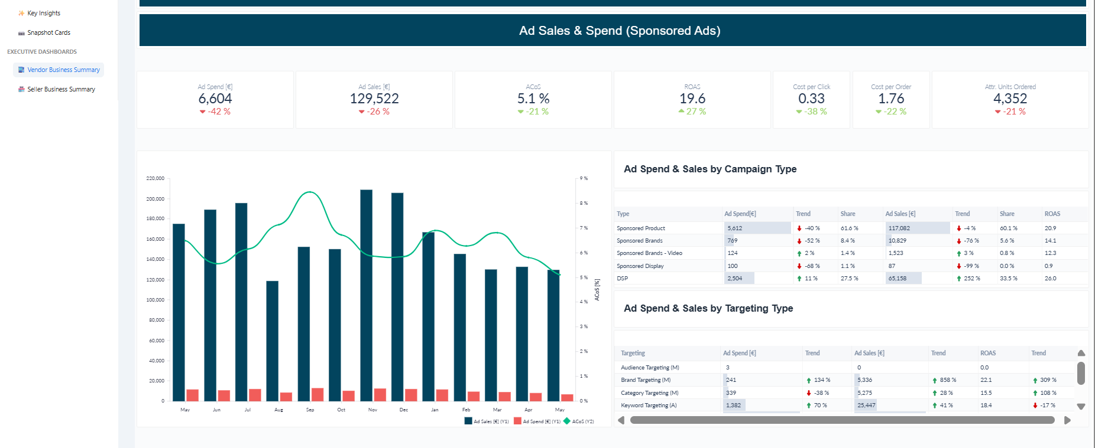Click the red down triangle under Attr. Units Ordered
The height and width of the screenshot is (448, 1095).
click(x=998, y=112)
